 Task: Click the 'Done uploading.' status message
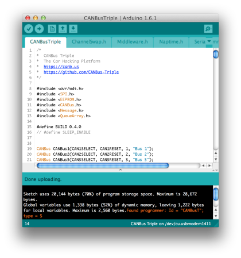pos(43,179)
